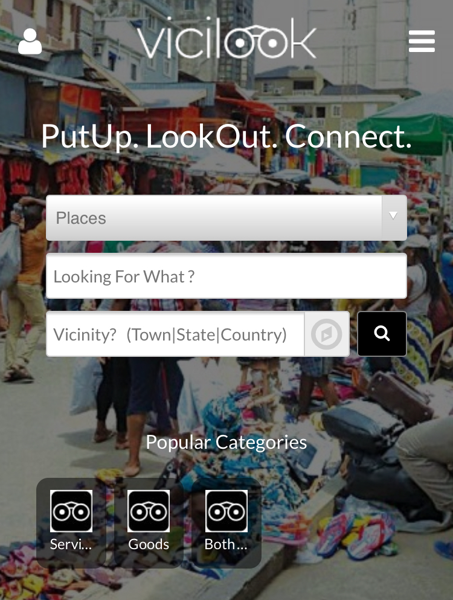Open the Both category tile
Screen dimensions: 453x600
coord(226,523)
